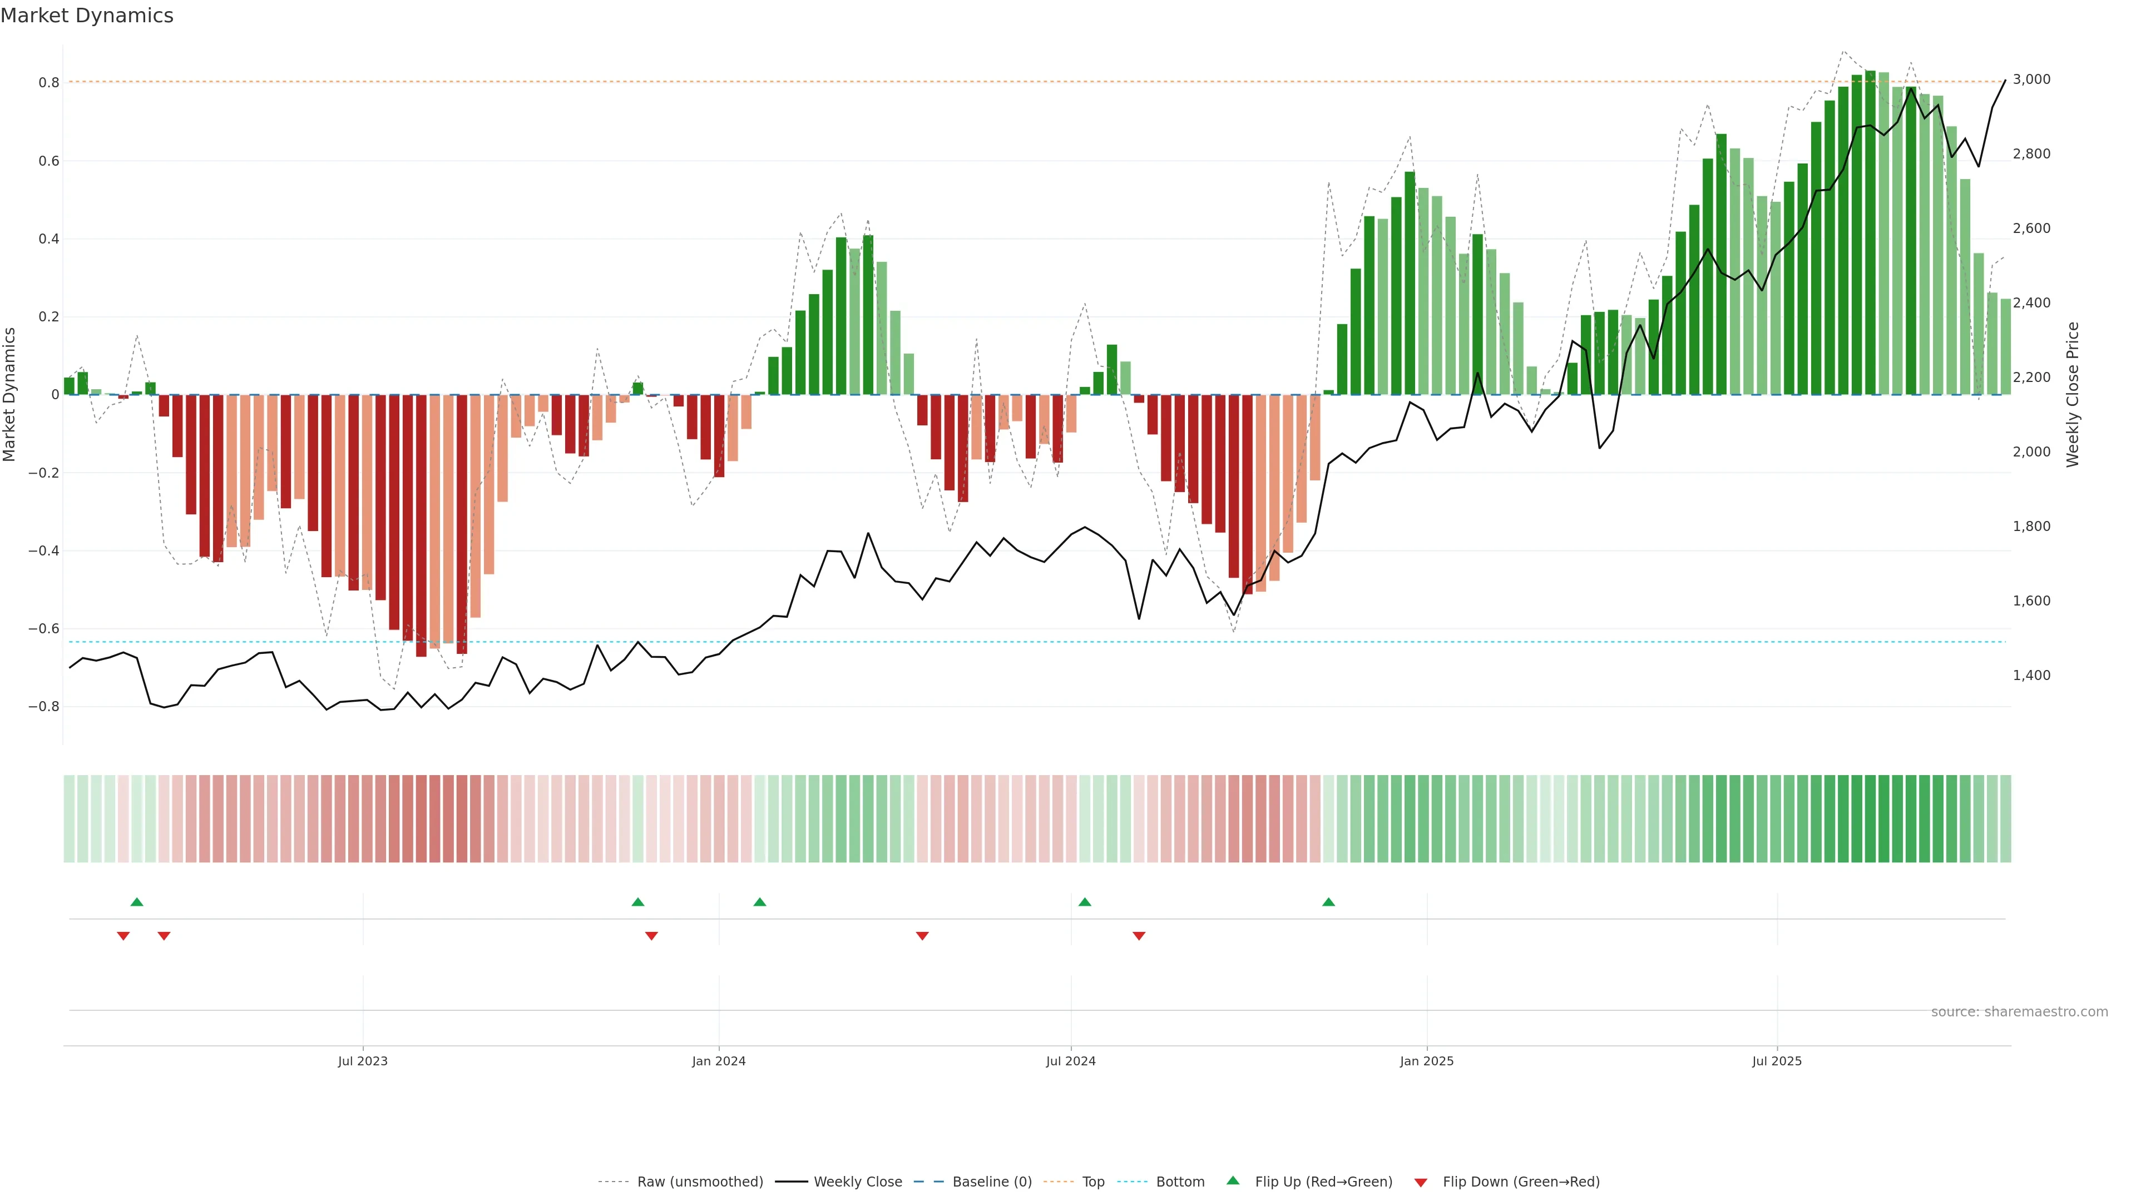Hide the Top threshold legend entry
The image size is (2136, 1201).
click(x=1093, y=1182)
